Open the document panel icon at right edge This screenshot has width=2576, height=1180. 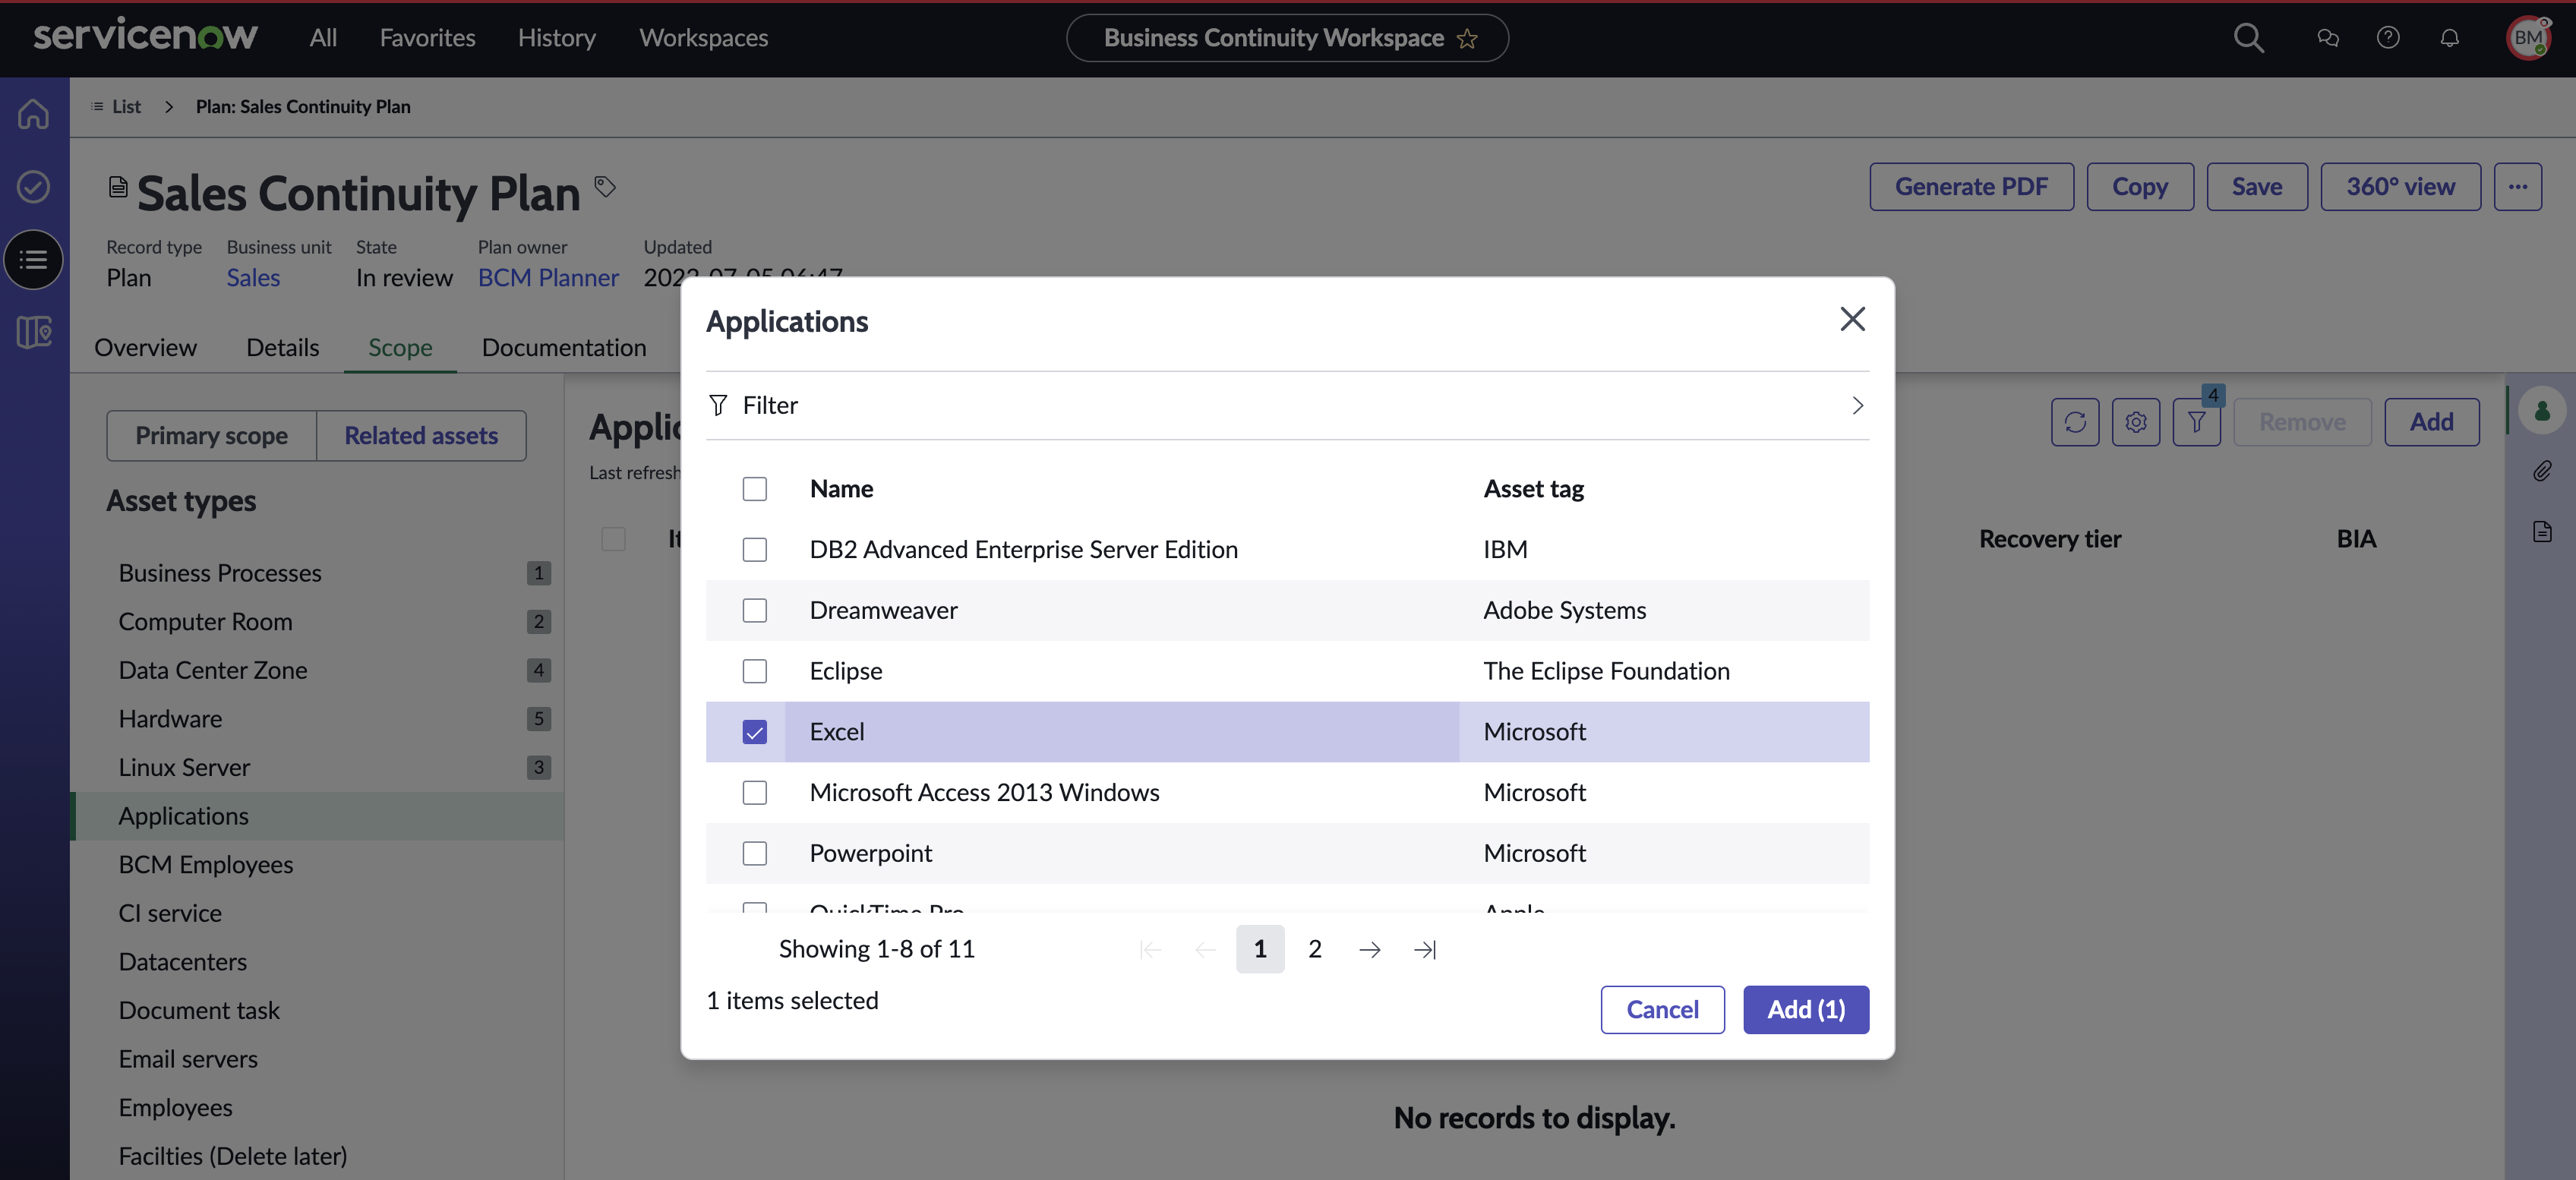(x=2542, y=531)
